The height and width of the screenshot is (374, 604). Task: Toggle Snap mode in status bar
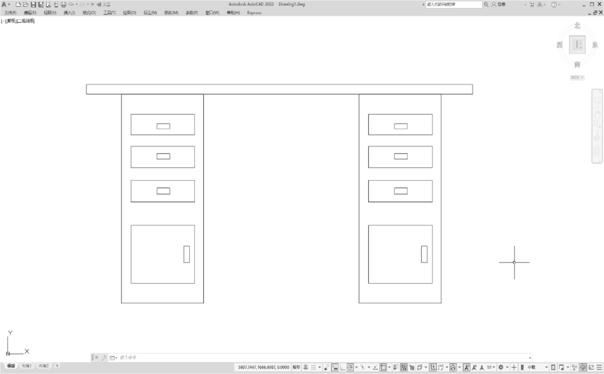314,367
